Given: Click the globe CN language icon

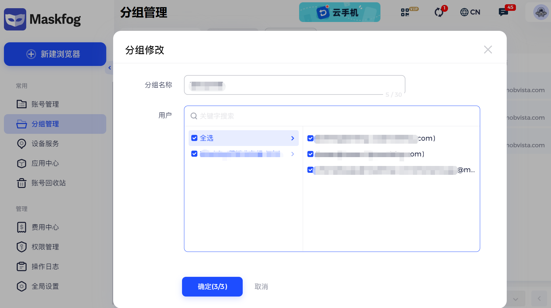Looking at the screenshot, I should coord(470,12).
